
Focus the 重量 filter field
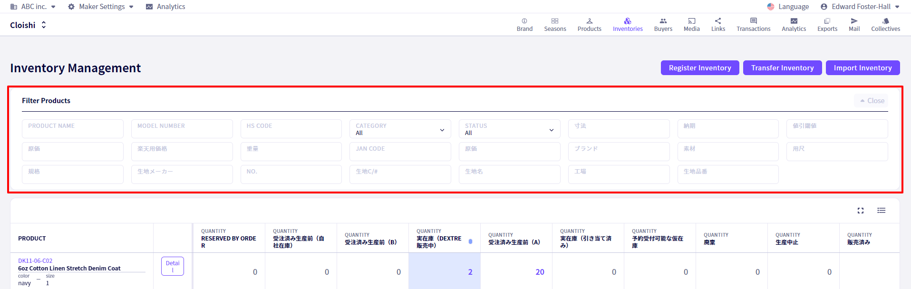coord(291,152)
